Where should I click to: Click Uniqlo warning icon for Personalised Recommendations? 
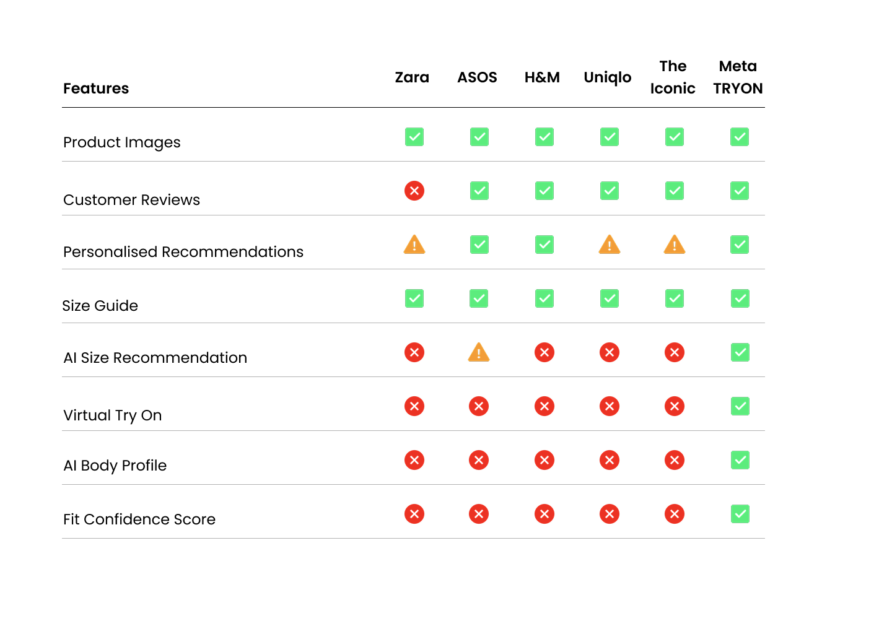click(x=610, y=245)
